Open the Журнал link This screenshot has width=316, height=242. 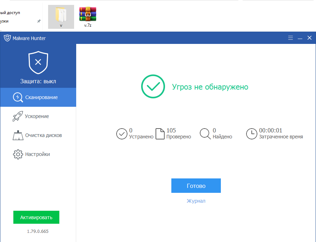(x=196, y=201)
